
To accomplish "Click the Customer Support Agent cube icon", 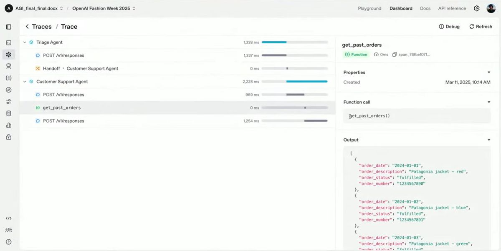I will pos(31,81).
